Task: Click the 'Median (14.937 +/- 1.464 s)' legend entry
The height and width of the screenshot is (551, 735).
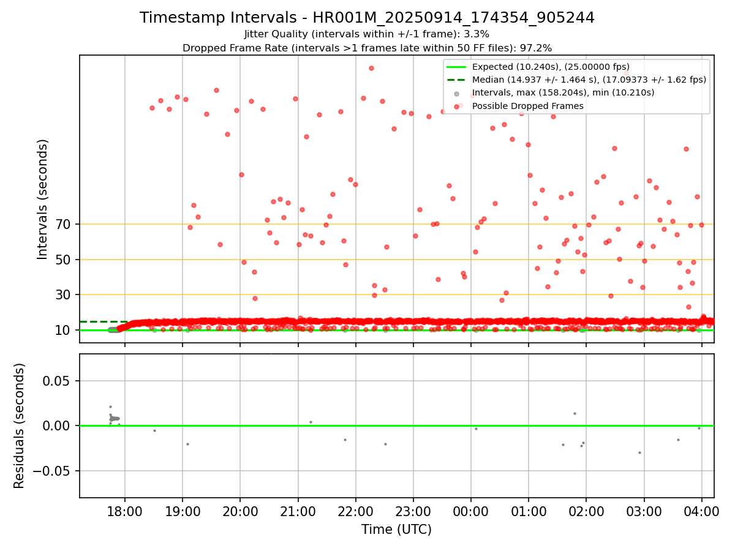Action: click(x=589, y=80)
